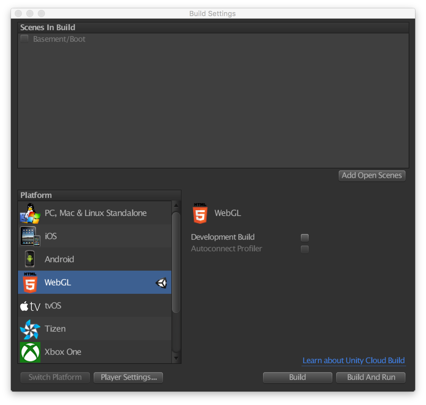Open Player Settings

click(128, 377)
